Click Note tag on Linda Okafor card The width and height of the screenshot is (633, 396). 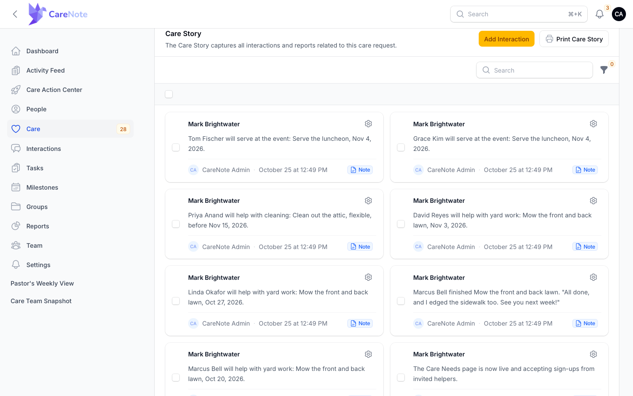tap(360, 323)
